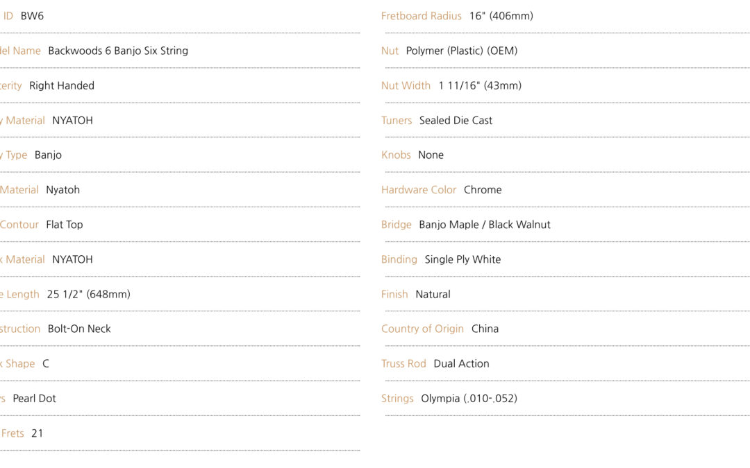Click the Strings label
750x468 pixels.
click(x=397, y=398)
